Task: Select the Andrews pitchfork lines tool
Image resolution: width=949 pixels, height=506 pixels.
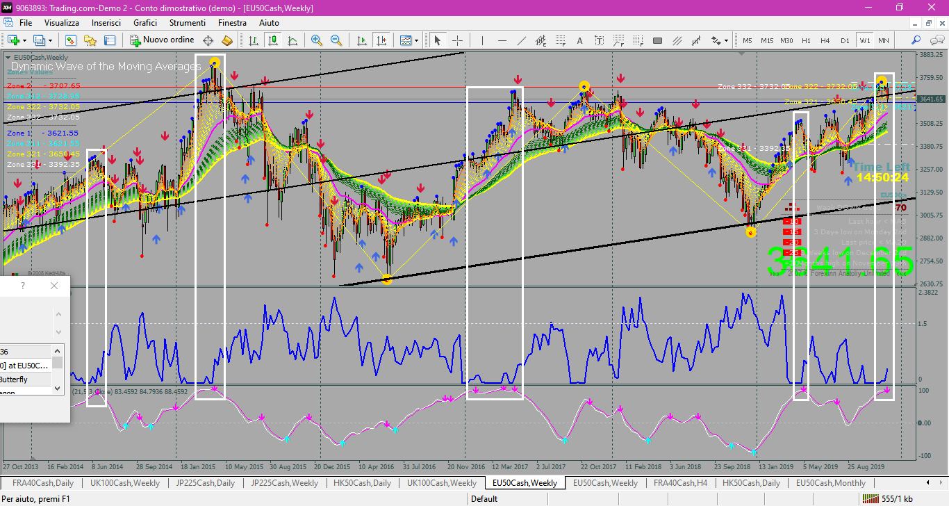Action: pyautogui.click(x=677, y=40)
